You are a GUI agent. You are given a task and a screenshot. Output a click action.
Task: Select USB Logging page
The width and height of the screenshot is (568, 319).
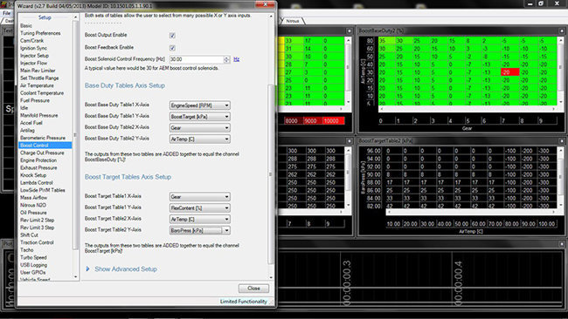tap(34, 265)
